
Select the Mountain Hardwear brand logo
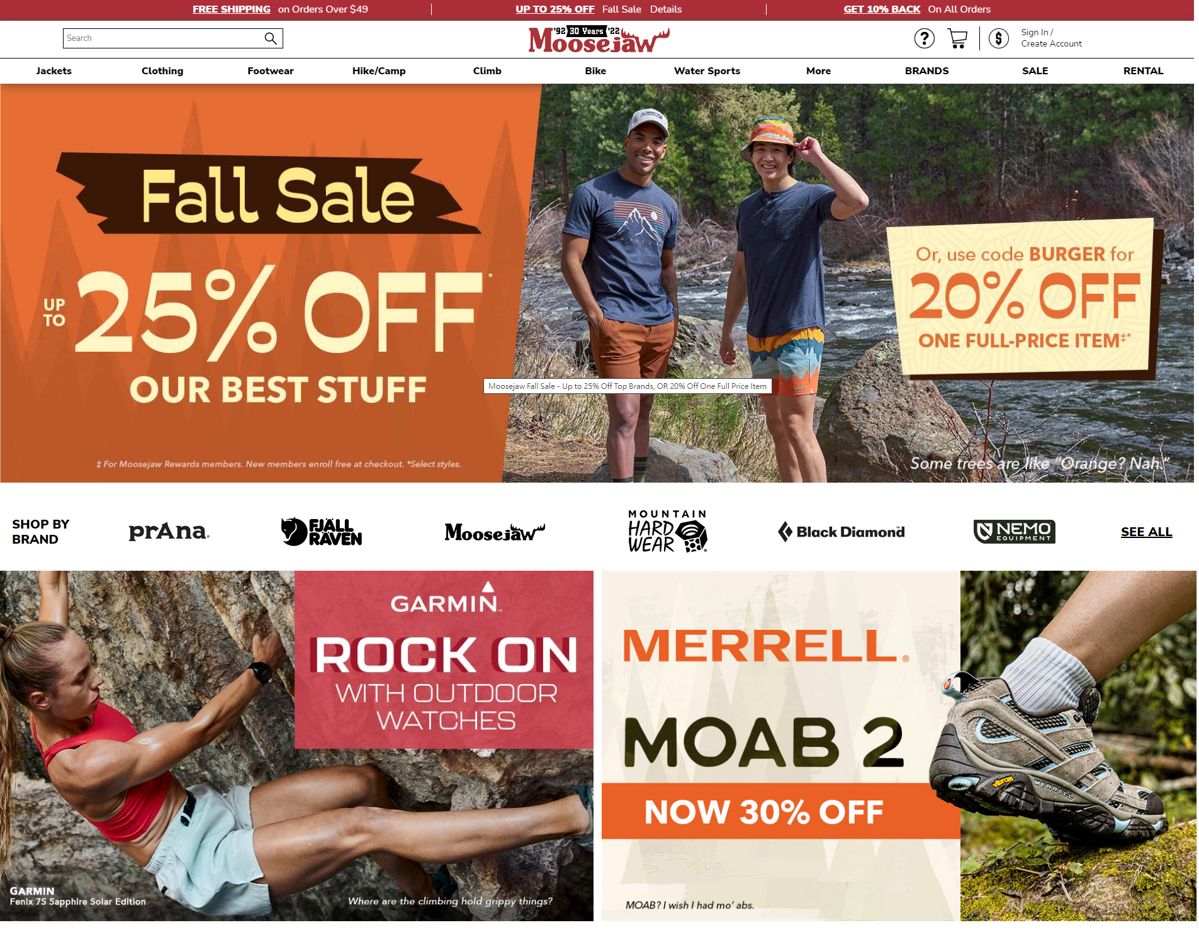[x=667, y=532]
